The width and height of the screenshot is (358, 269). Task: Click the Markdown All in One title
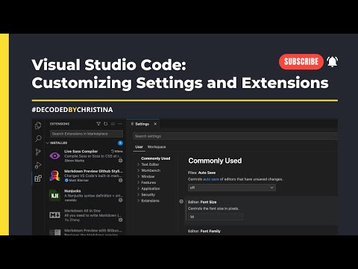82,211
